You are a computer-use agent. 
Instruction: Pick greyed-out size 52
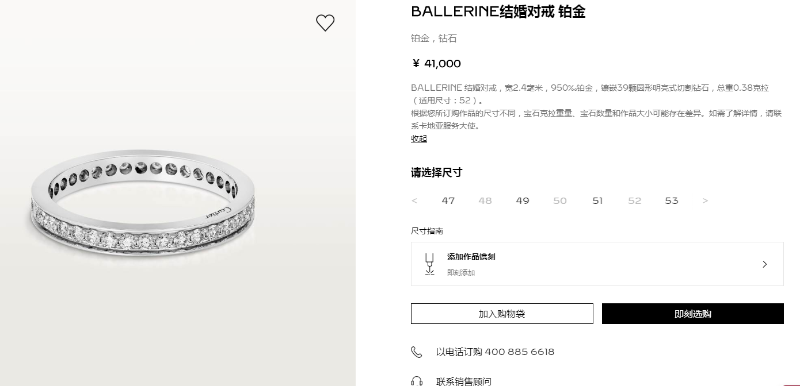pos(634,201)
